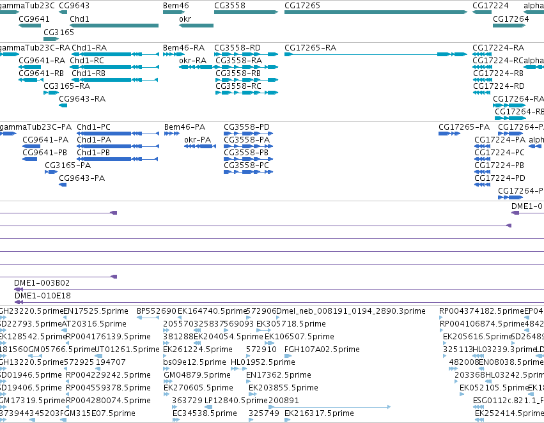Click the EK106507.5prime EST label
Image resolution: width=544 pixels, height=423 pixels.
(x=299, y=337)
